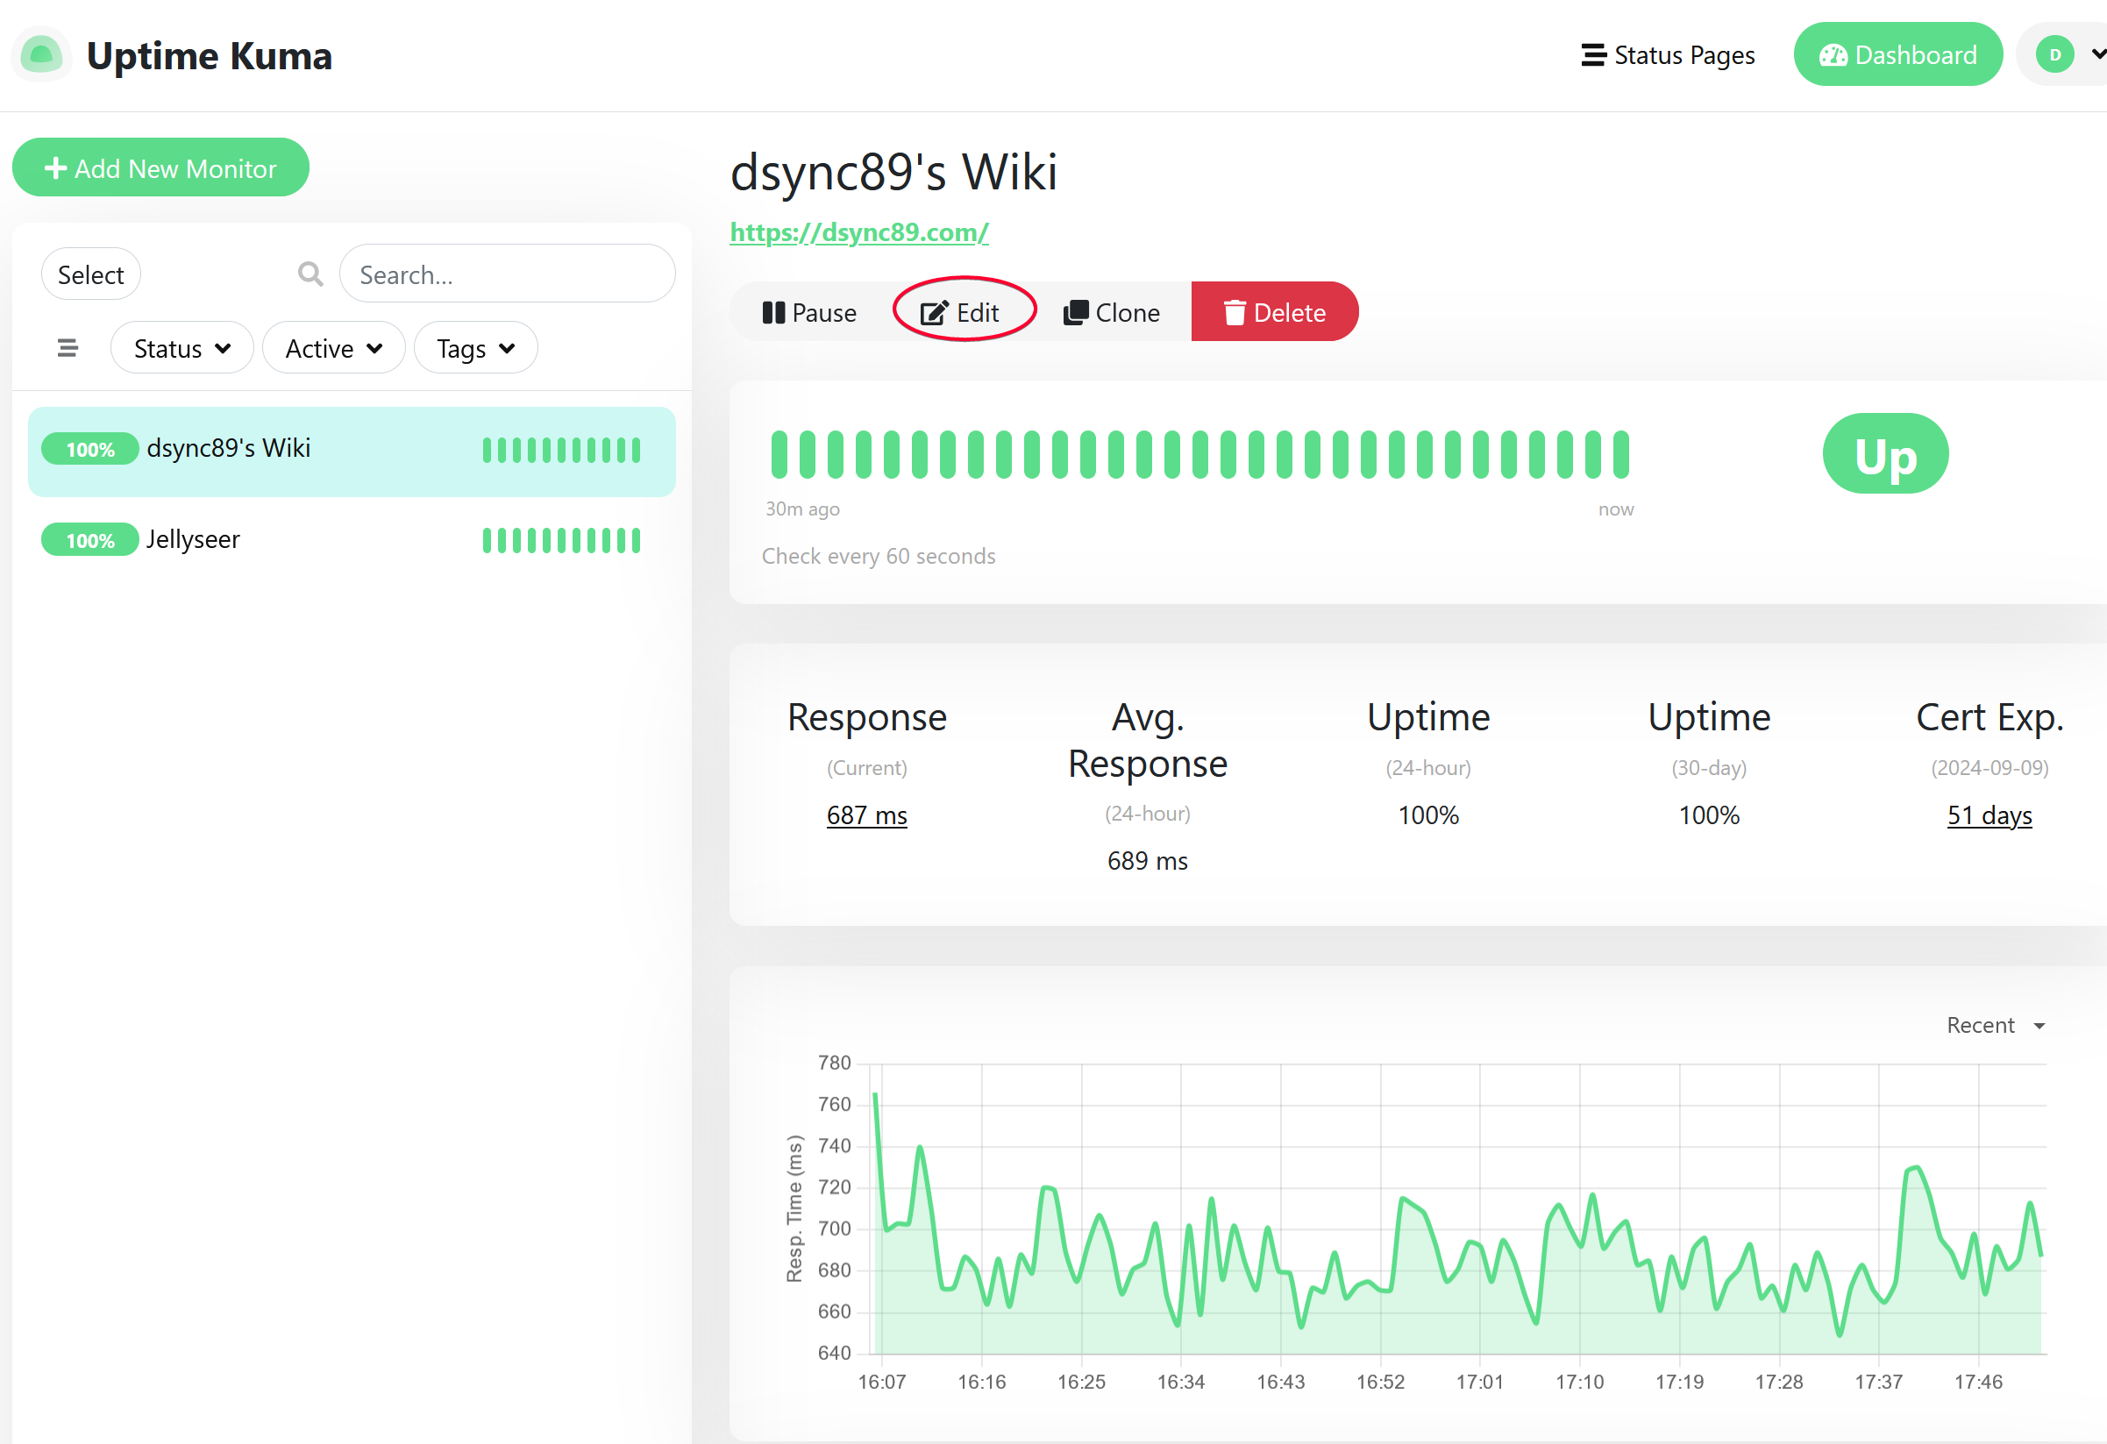Open the https://dsync89.com/ link

858,232
